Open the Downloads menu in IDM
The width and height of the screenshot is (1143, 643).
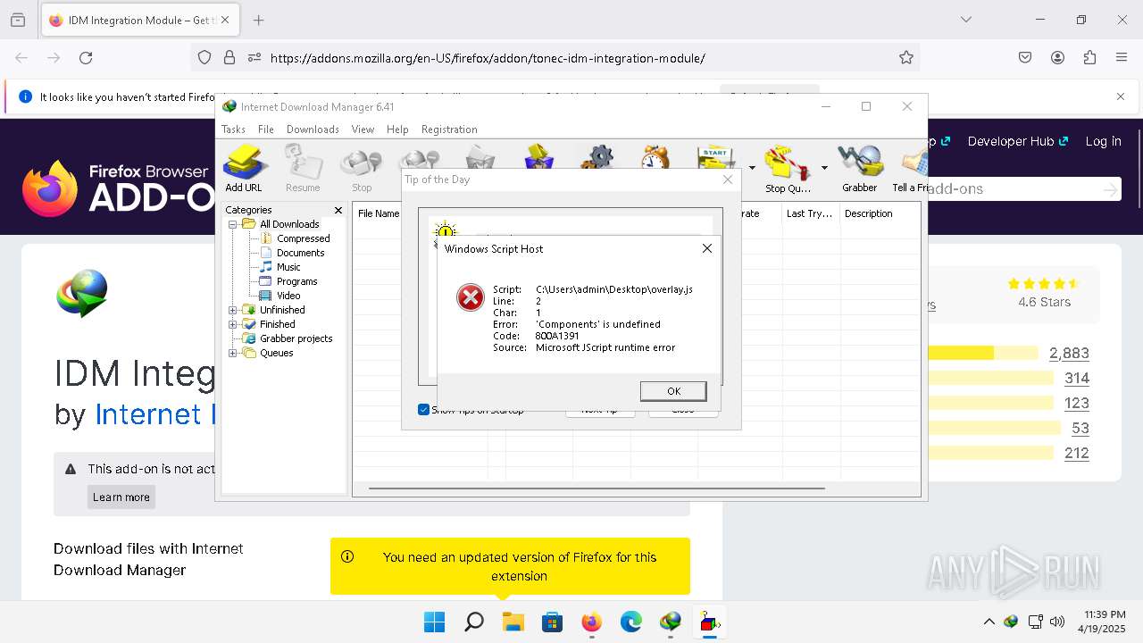[313, 129]
